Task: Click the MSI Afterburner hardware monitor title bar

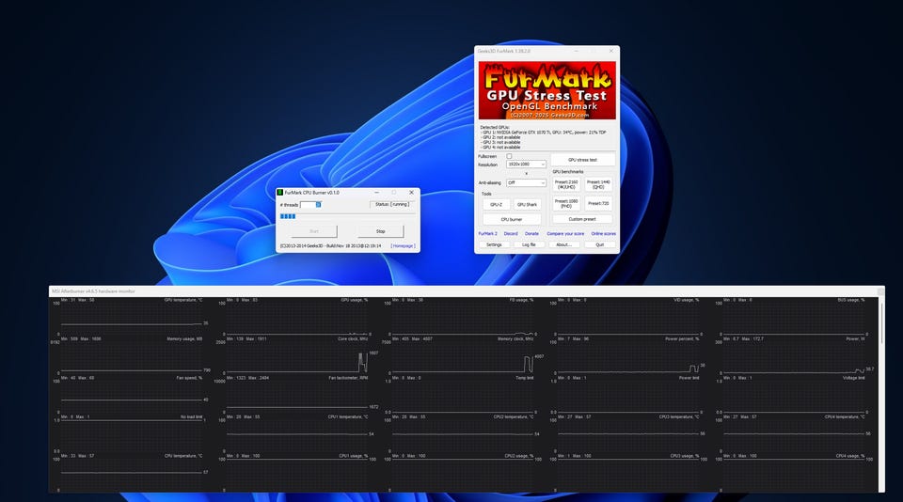Action: coord(467,291)
